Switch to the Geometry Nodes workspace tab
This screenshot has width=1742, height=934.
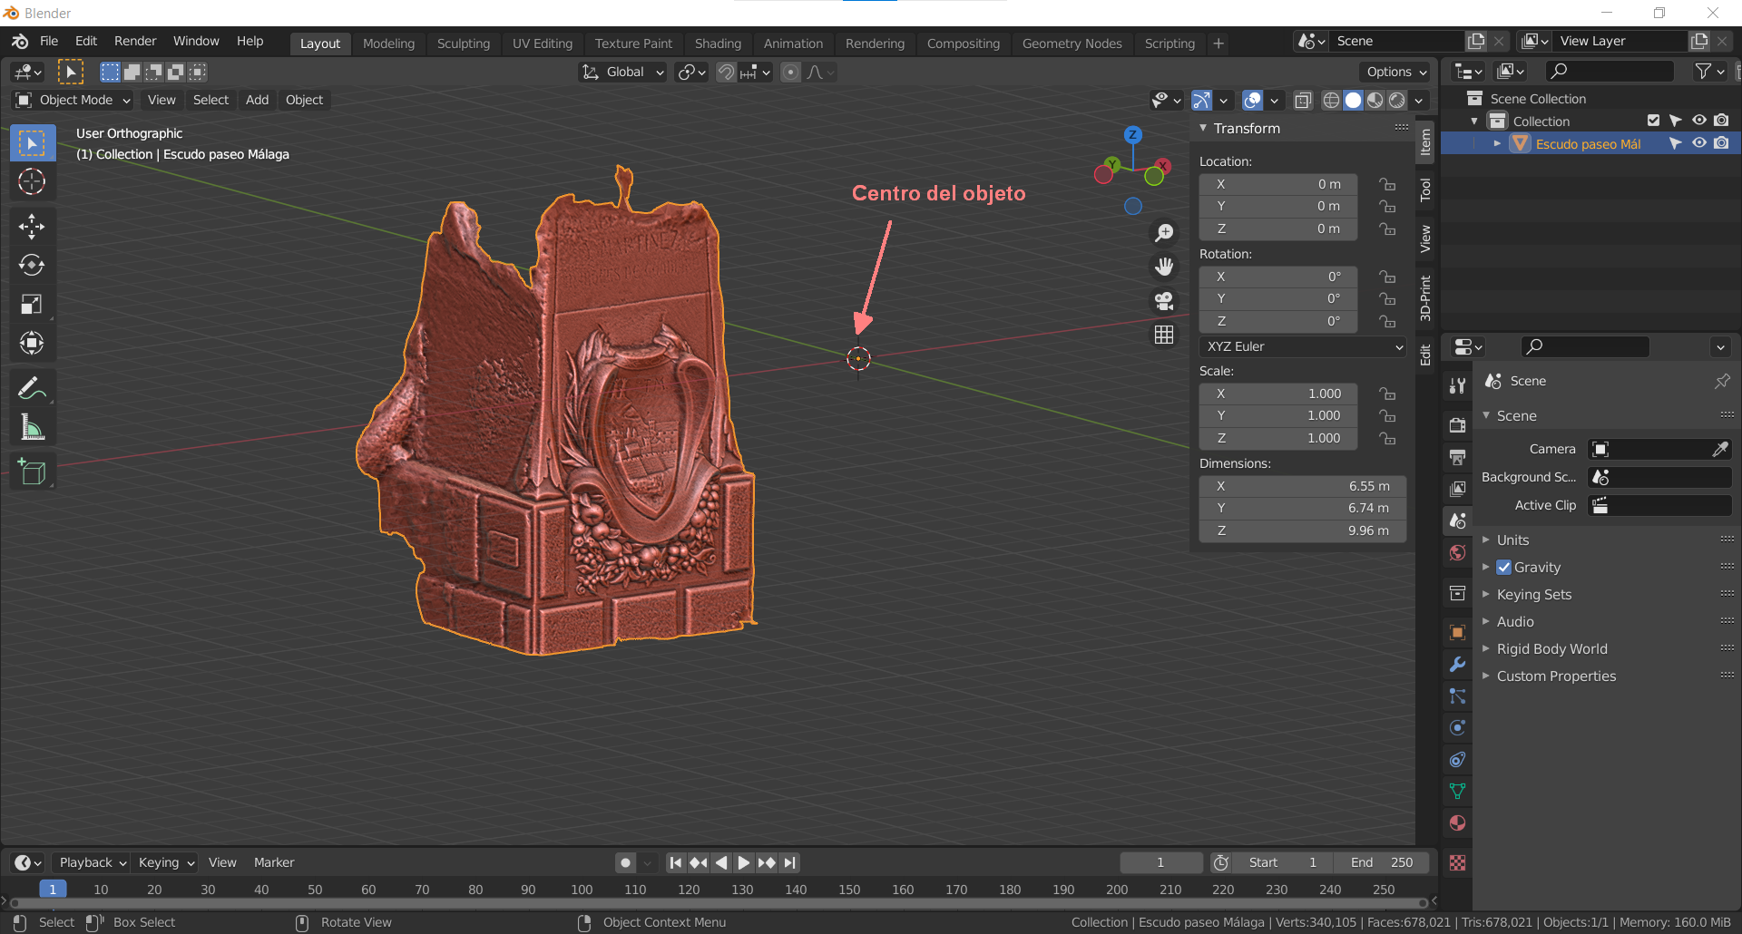pos(1072,44)
